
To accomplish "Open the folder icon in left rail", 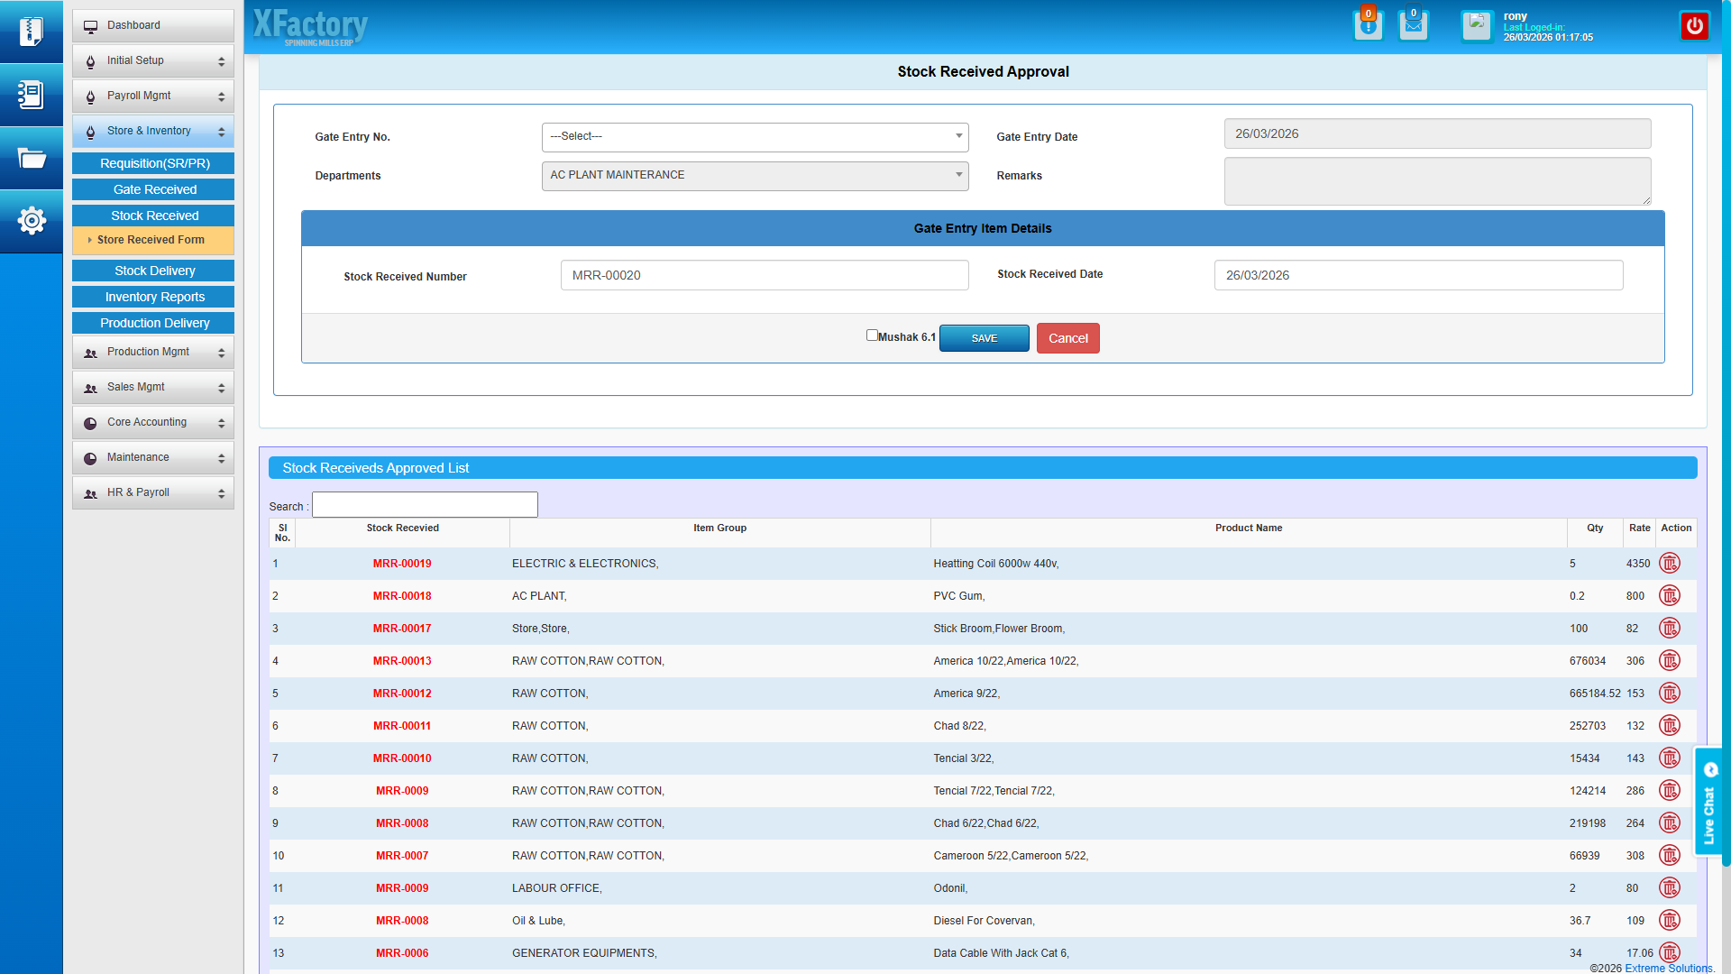I will coord(32,159).
